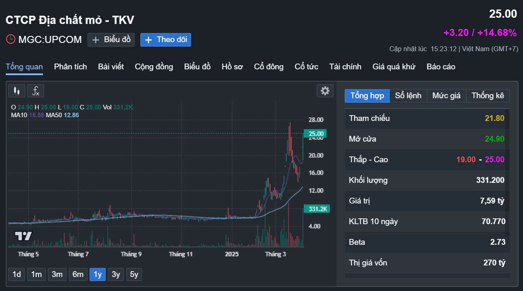Click the Thấp - Cao low value 19.00
Image resolution: width=523 pixels, height=291 pixels.
[466, 160]
